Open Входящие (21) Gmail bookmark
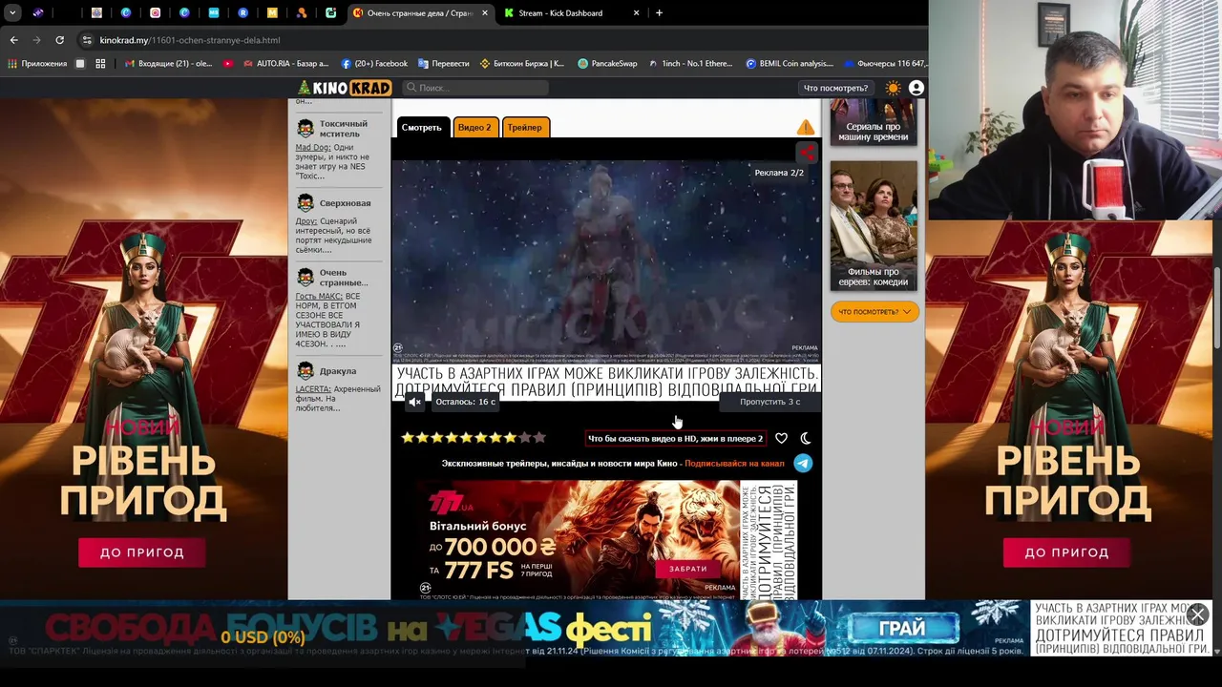The height and width of the screenshot is (687, 1222). pyautogui.click(x=169, y=64)
